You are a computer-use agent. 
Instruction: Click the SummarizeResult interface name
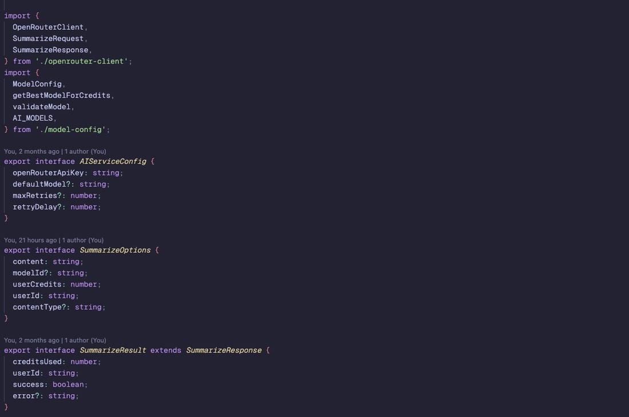113,350
